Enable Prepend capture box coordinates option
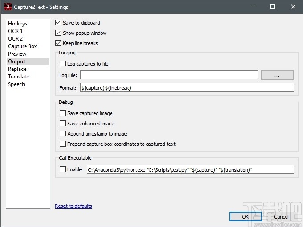The height and width of the screenshot is (227, 303). pos(63,144)
